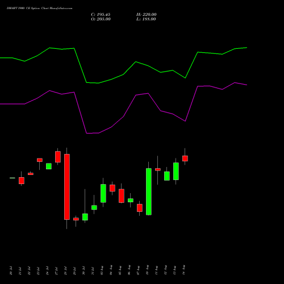Select the 05 Aug date label
This screenshot has height=284, width=284.
pos(120,270)
